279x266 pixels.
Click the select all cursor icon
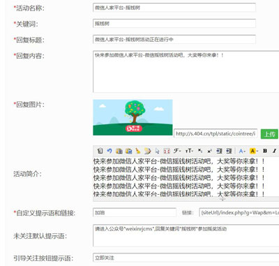157,151
